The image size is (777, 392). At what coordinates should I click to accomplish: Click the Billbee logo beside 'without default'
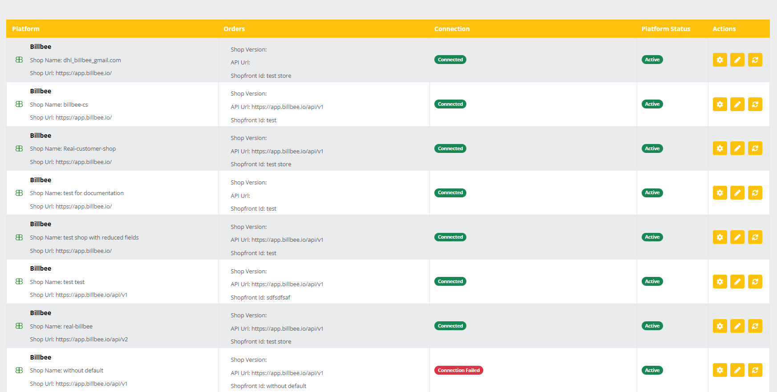(19, 370)
